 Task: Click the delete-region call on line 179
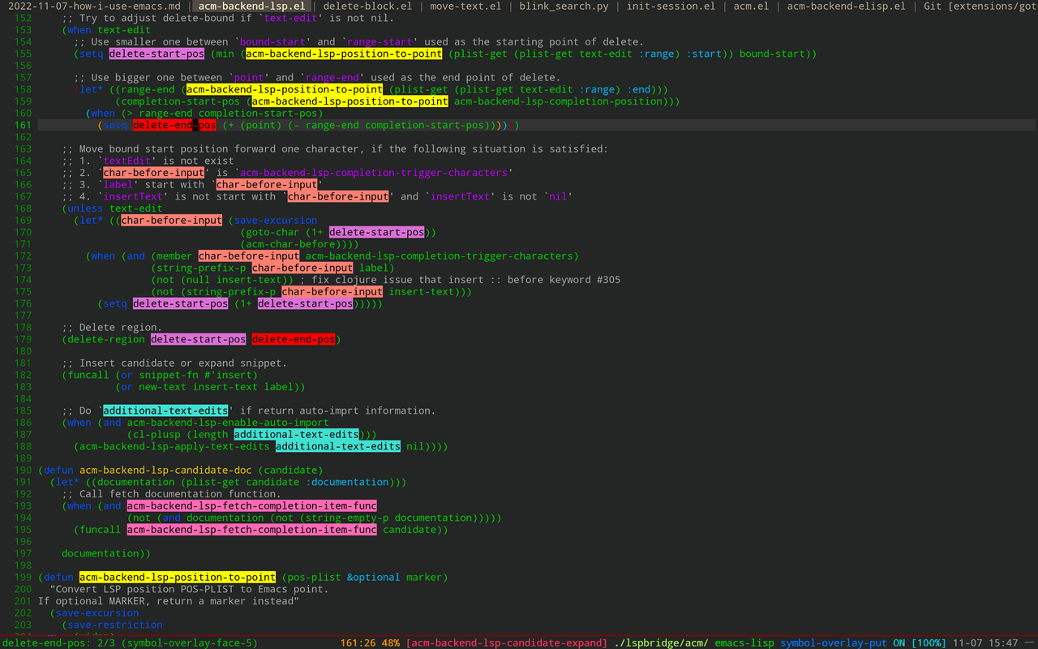point(106,339)
